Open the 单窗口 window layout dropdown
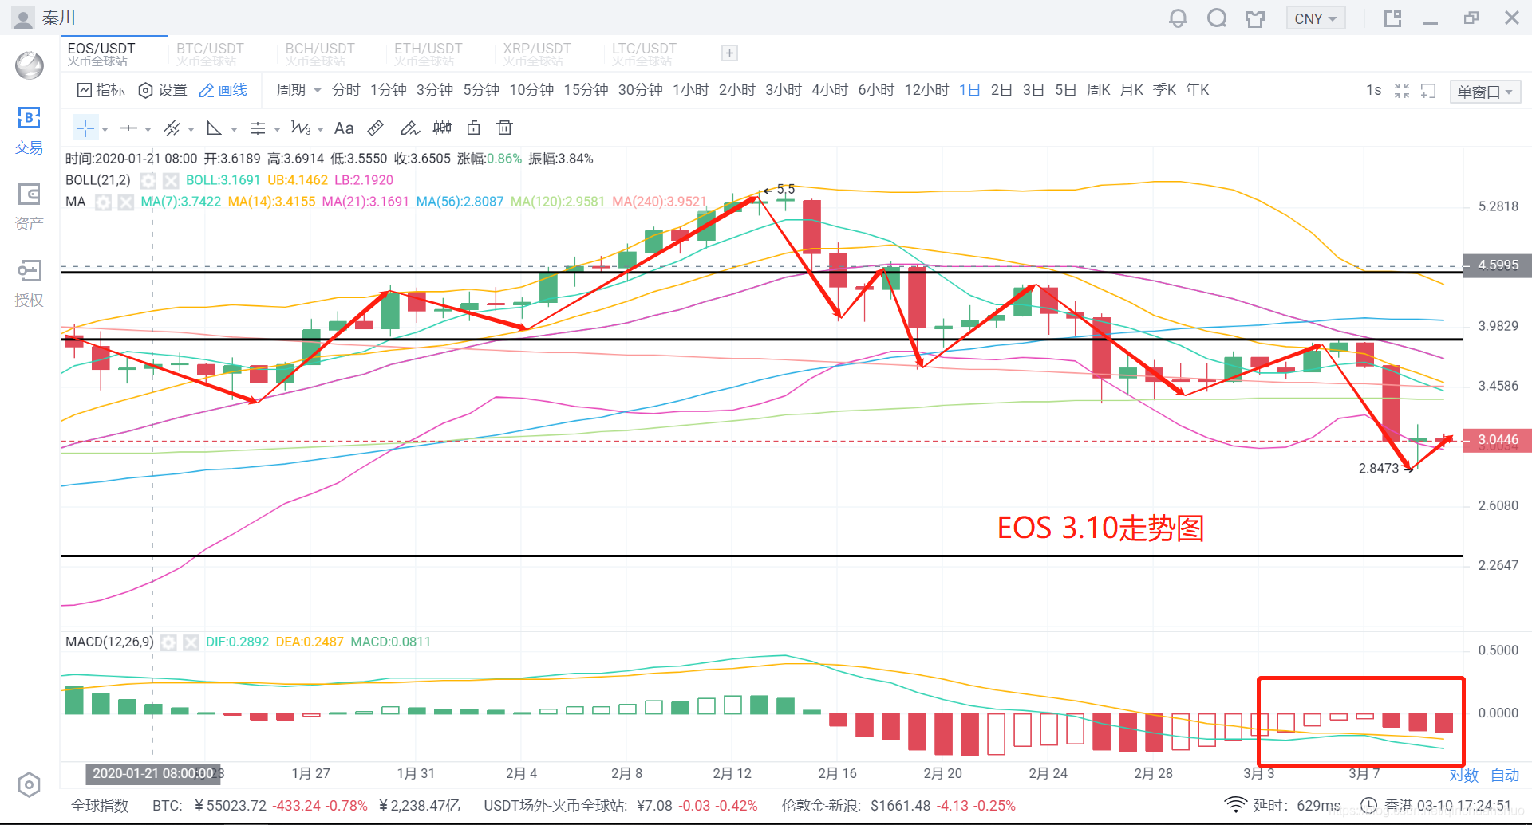The image size is (1532, 825). pyautogui.click(x=1485, y=92)
